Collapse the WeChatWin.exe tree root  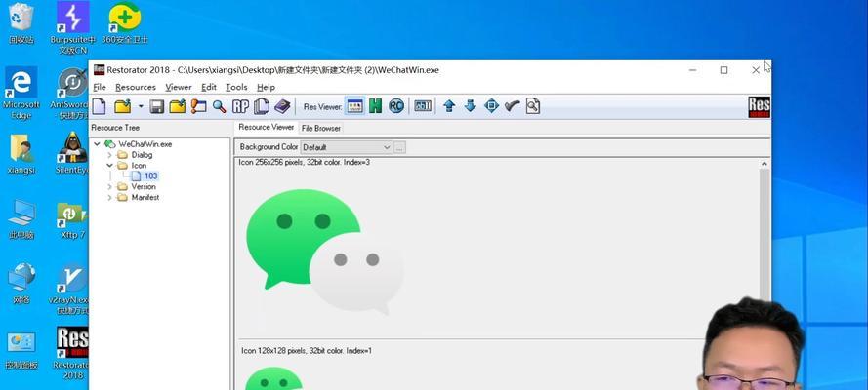pyautogui.click(x=98, y=144)
